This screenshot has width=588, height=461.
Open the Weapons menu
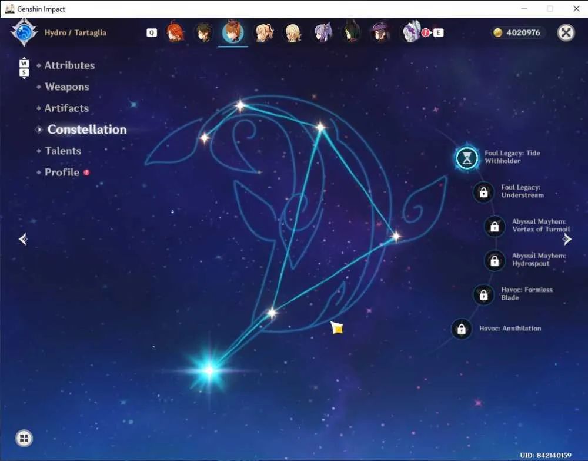coord(67,87)
